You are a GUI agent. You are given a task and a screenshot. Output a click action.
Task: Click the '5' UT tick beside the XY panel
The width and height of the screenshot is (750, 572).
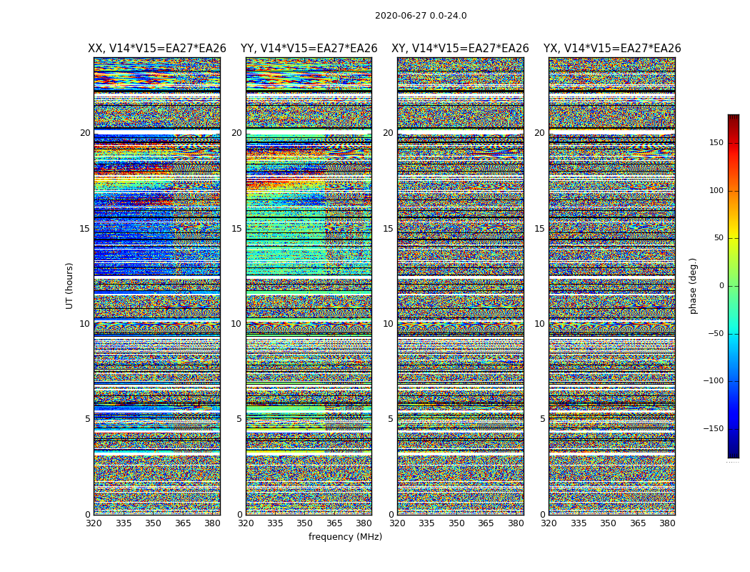pyautogui.click(x=391, y=419)
